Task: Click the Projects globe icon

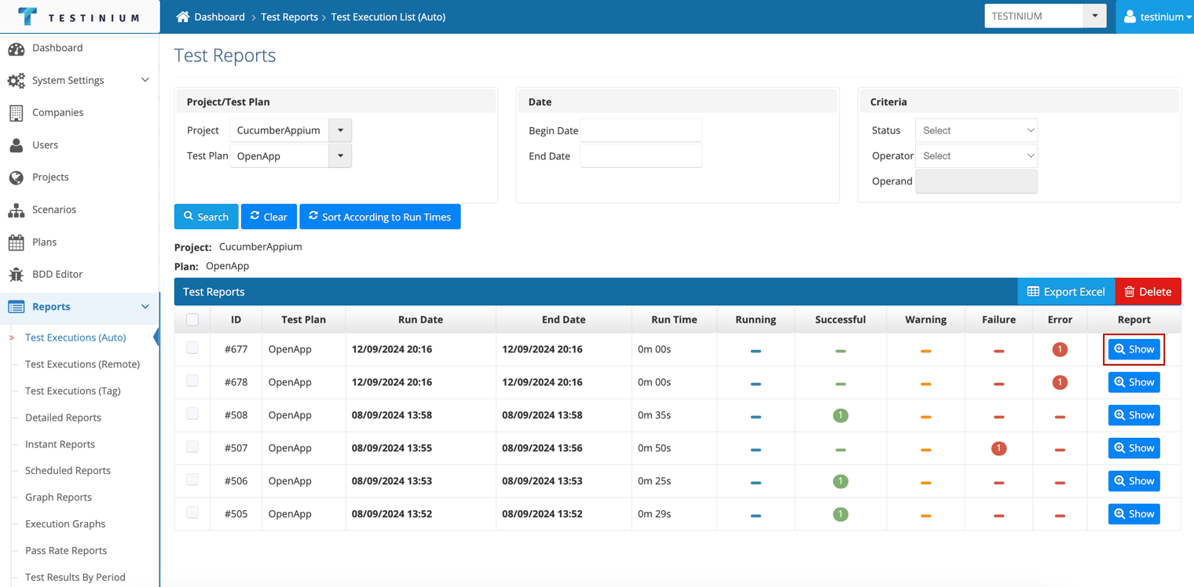Action: [x=16, y=177]
